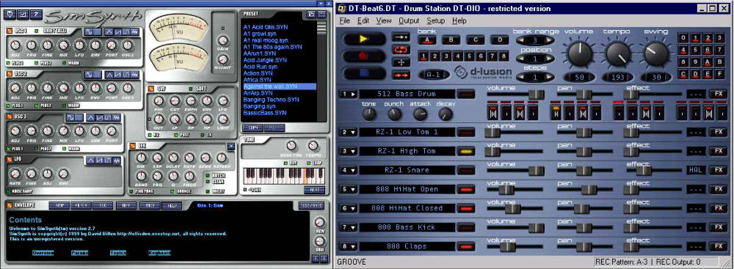Toggle mute LED for 512 Bass Drum
The width and height of the screenshot is (734, 269).
466,94
